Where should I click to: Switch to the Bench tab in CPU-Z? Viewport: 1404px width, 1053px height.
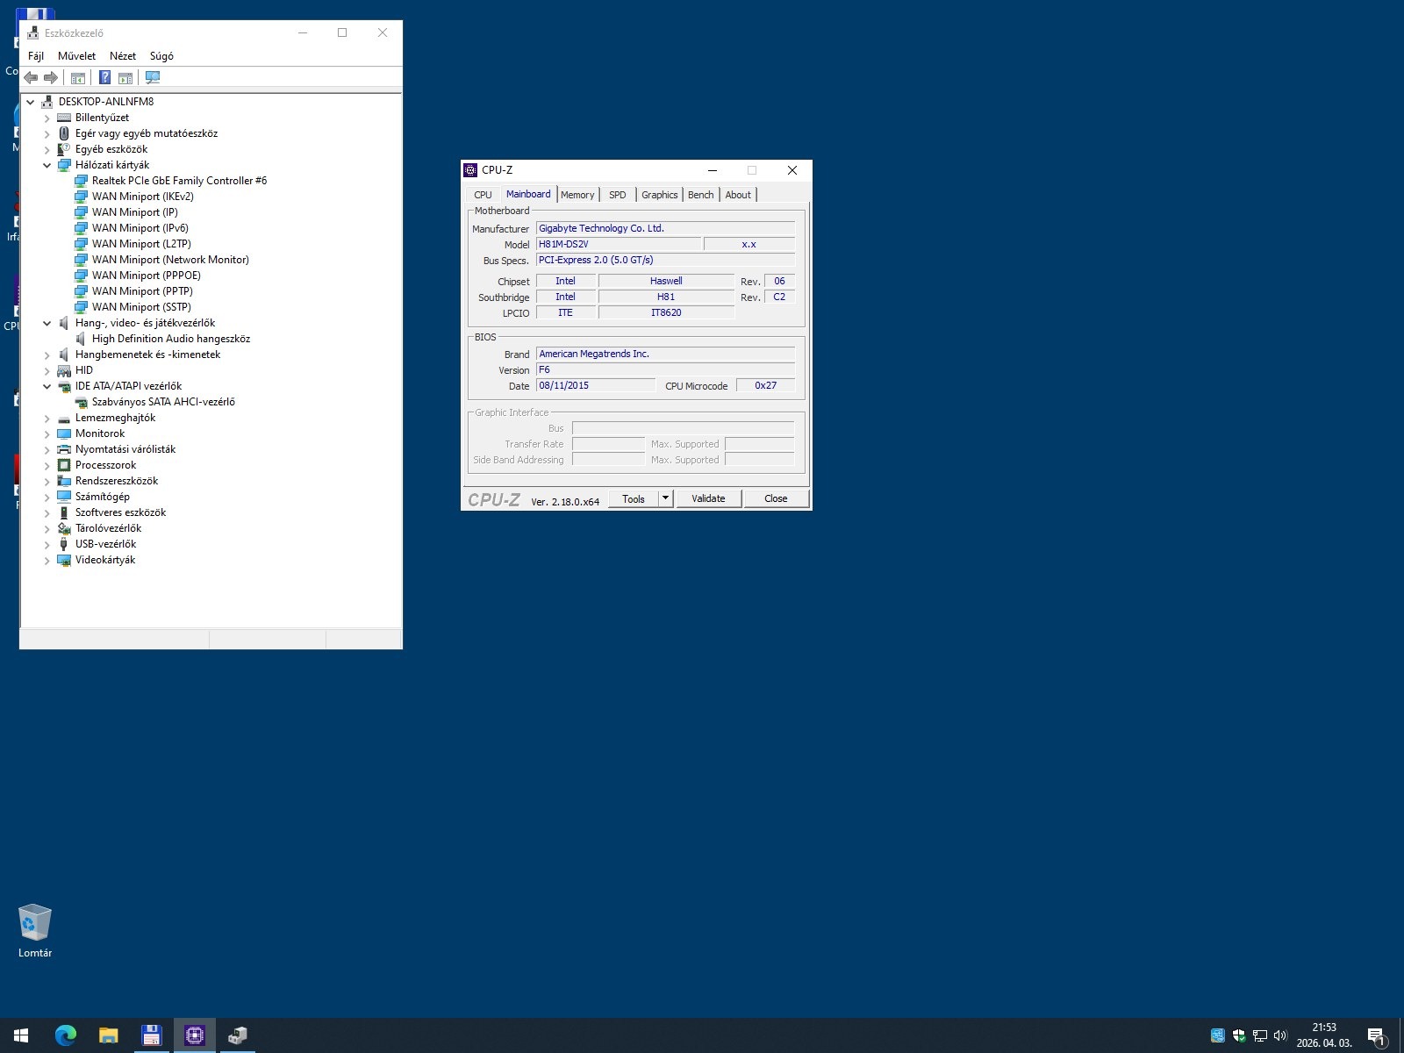coord(701,195)
